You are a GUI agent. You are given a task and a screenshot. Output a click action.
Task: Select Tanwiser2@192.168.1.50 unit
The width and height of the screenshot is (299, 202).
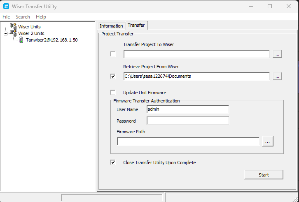[x=51, y=40]
